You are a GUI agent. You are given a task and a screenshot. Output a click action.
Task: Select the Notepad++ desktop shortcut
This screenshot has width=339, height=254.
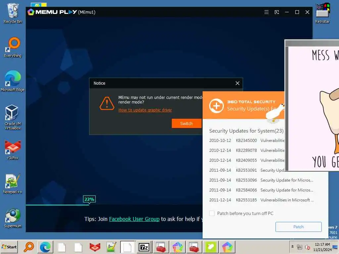[x=13, y=184]
